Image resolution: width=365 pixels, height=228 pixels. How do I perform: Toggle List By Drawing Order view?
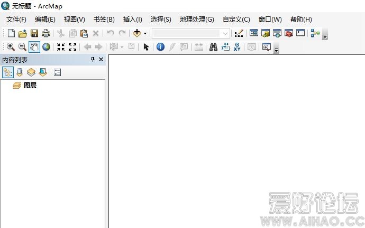click(x=8, y=72)
